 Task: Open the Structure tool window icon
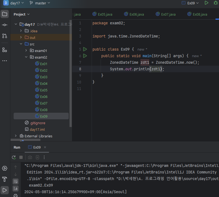5,50
